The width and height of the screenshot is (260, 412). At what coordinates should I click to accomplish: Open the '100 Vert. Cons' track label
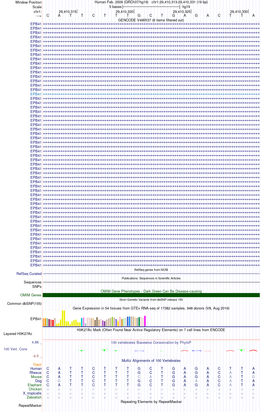[15, 349]
